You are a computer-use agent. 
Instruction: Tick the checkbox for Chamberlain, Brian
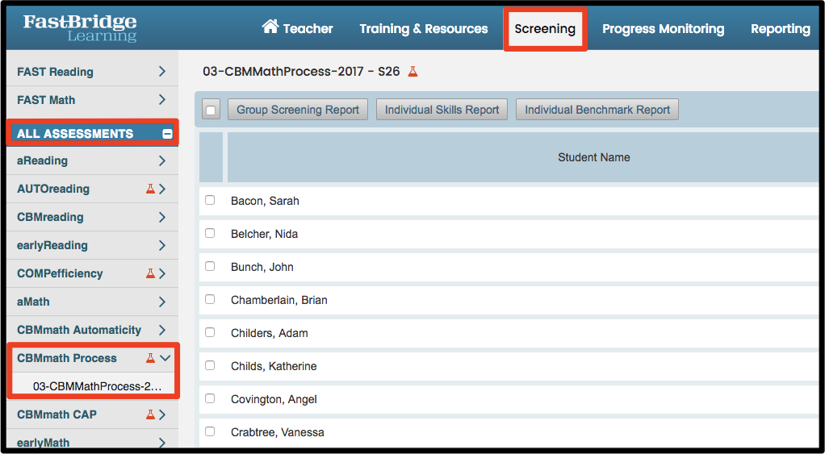(210, 299)
